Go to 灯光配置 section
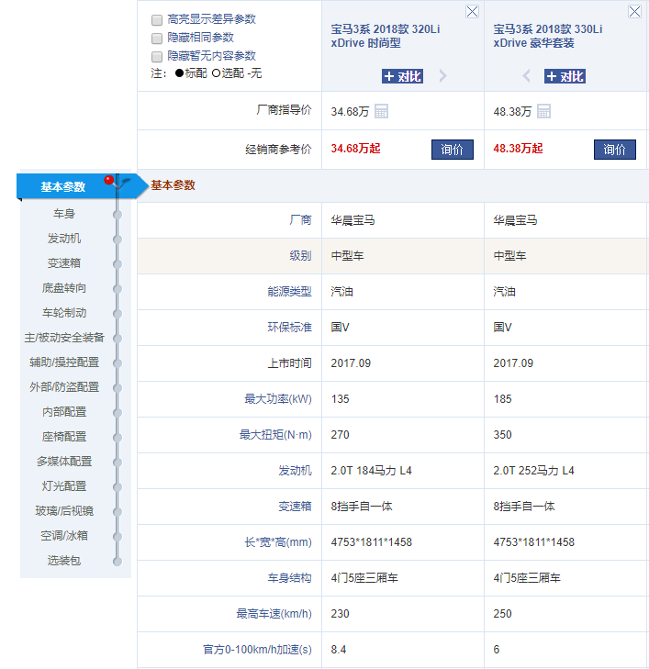This screenshot has width=649, height=669. coord(64,486)
